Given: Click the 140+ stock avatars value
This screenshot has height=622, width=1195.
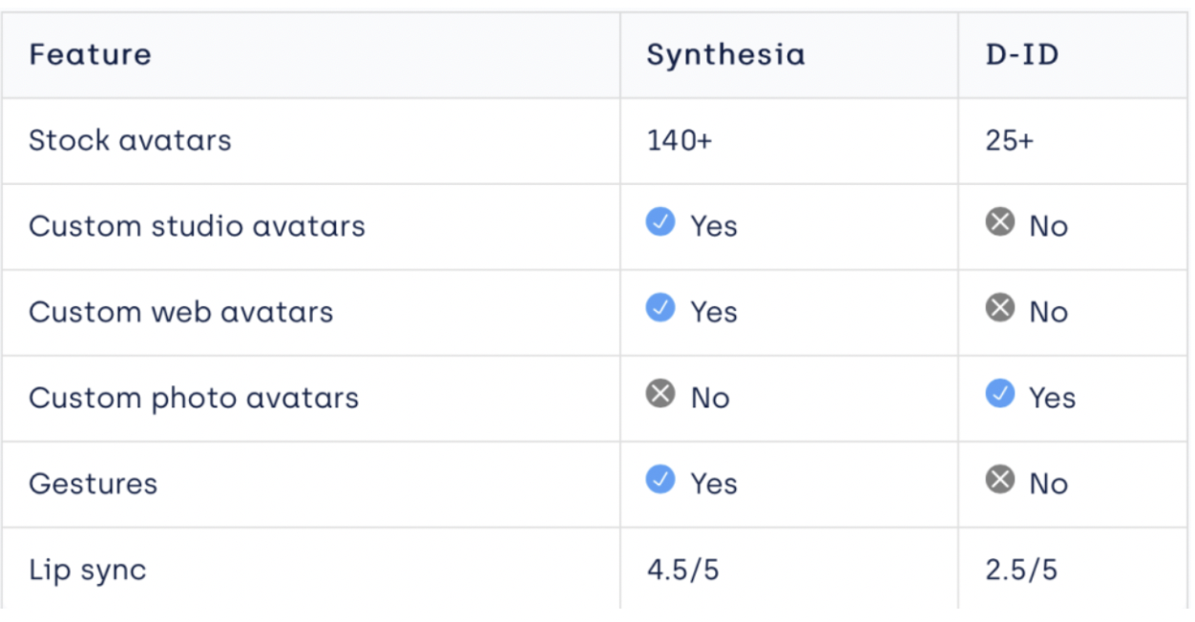Looking at the screenshot, I should pos(680,141).
